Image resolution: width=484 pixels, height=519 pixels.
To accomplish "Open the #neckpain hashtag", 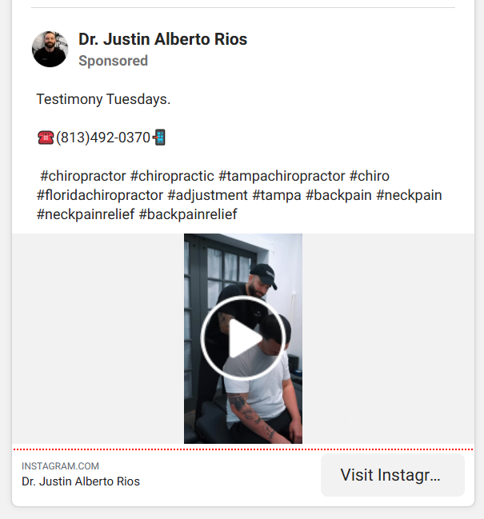I will coord(409,195).
